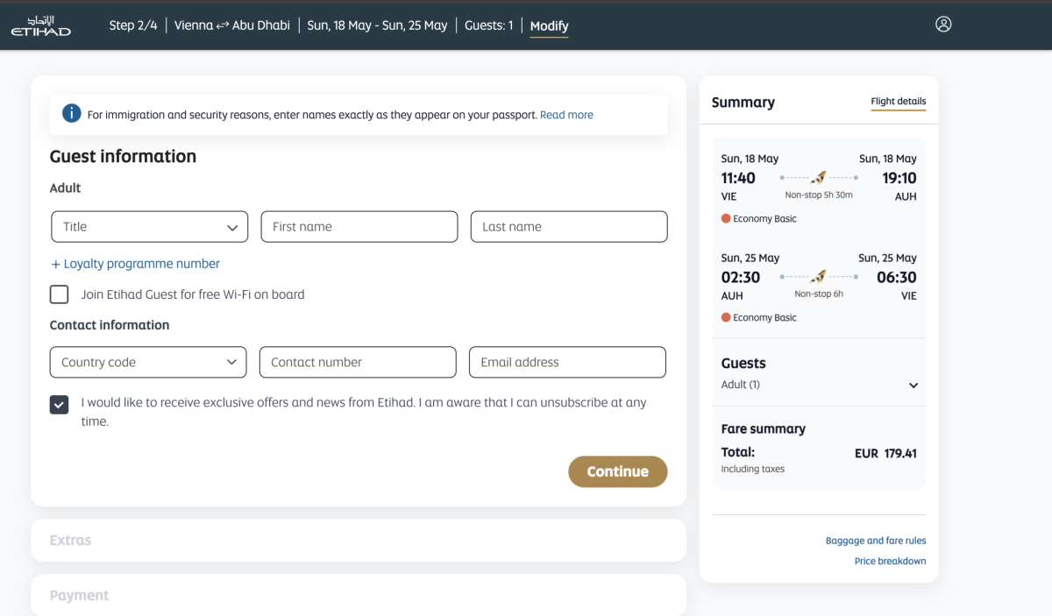
Task: Click orange Economy Basic dot for outbound flight
Action: [x=726, y=219]
